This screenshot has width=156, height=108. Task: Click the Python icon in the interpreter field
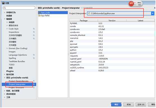(89, 13)
